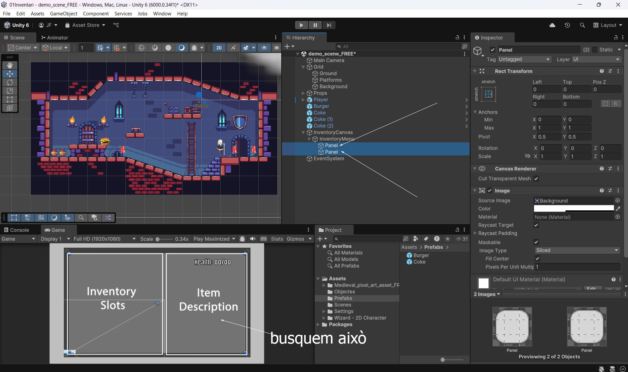This screenshot has height=372, width=628.
Task: Open the Layout dropdown
Action: pyautogui.click(x=608, y=25)
